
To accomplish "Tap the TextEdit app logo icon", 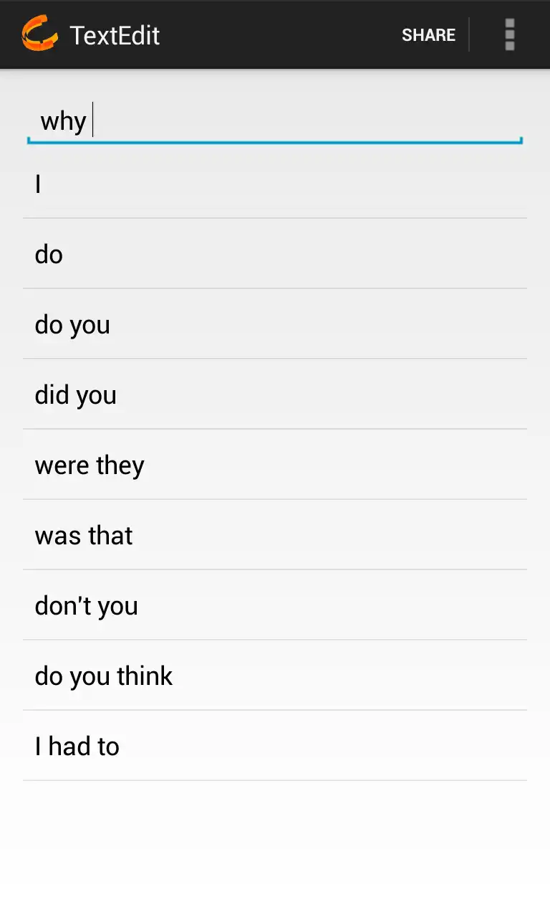I will point(39,34).
